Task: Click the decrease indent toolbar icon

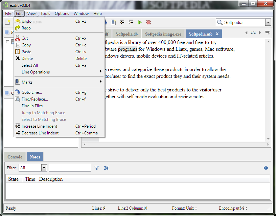Action: click(x=122, y=22)
